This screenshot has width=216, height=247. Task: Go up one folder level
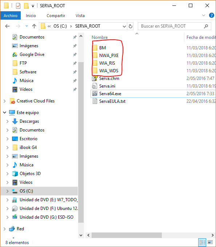(x=34, y=26)
